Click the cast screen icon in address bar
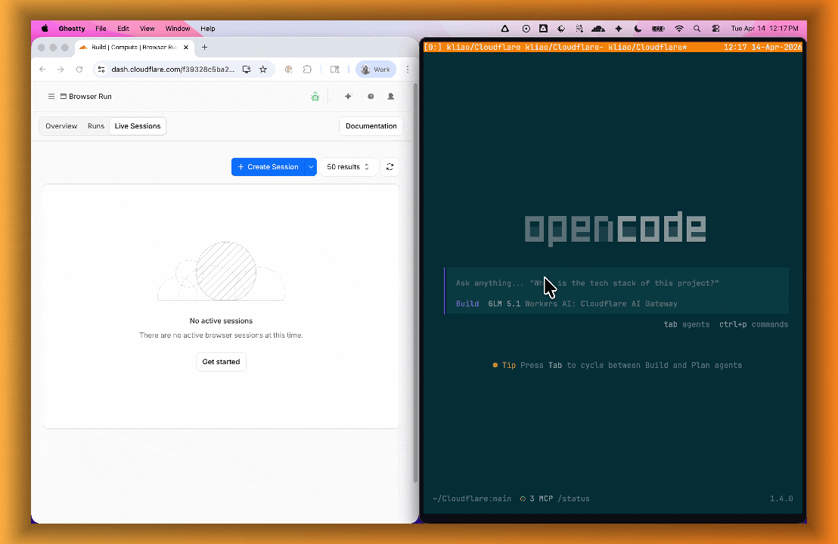The height and width of the screenshot is (544, 838). [247, 69]
